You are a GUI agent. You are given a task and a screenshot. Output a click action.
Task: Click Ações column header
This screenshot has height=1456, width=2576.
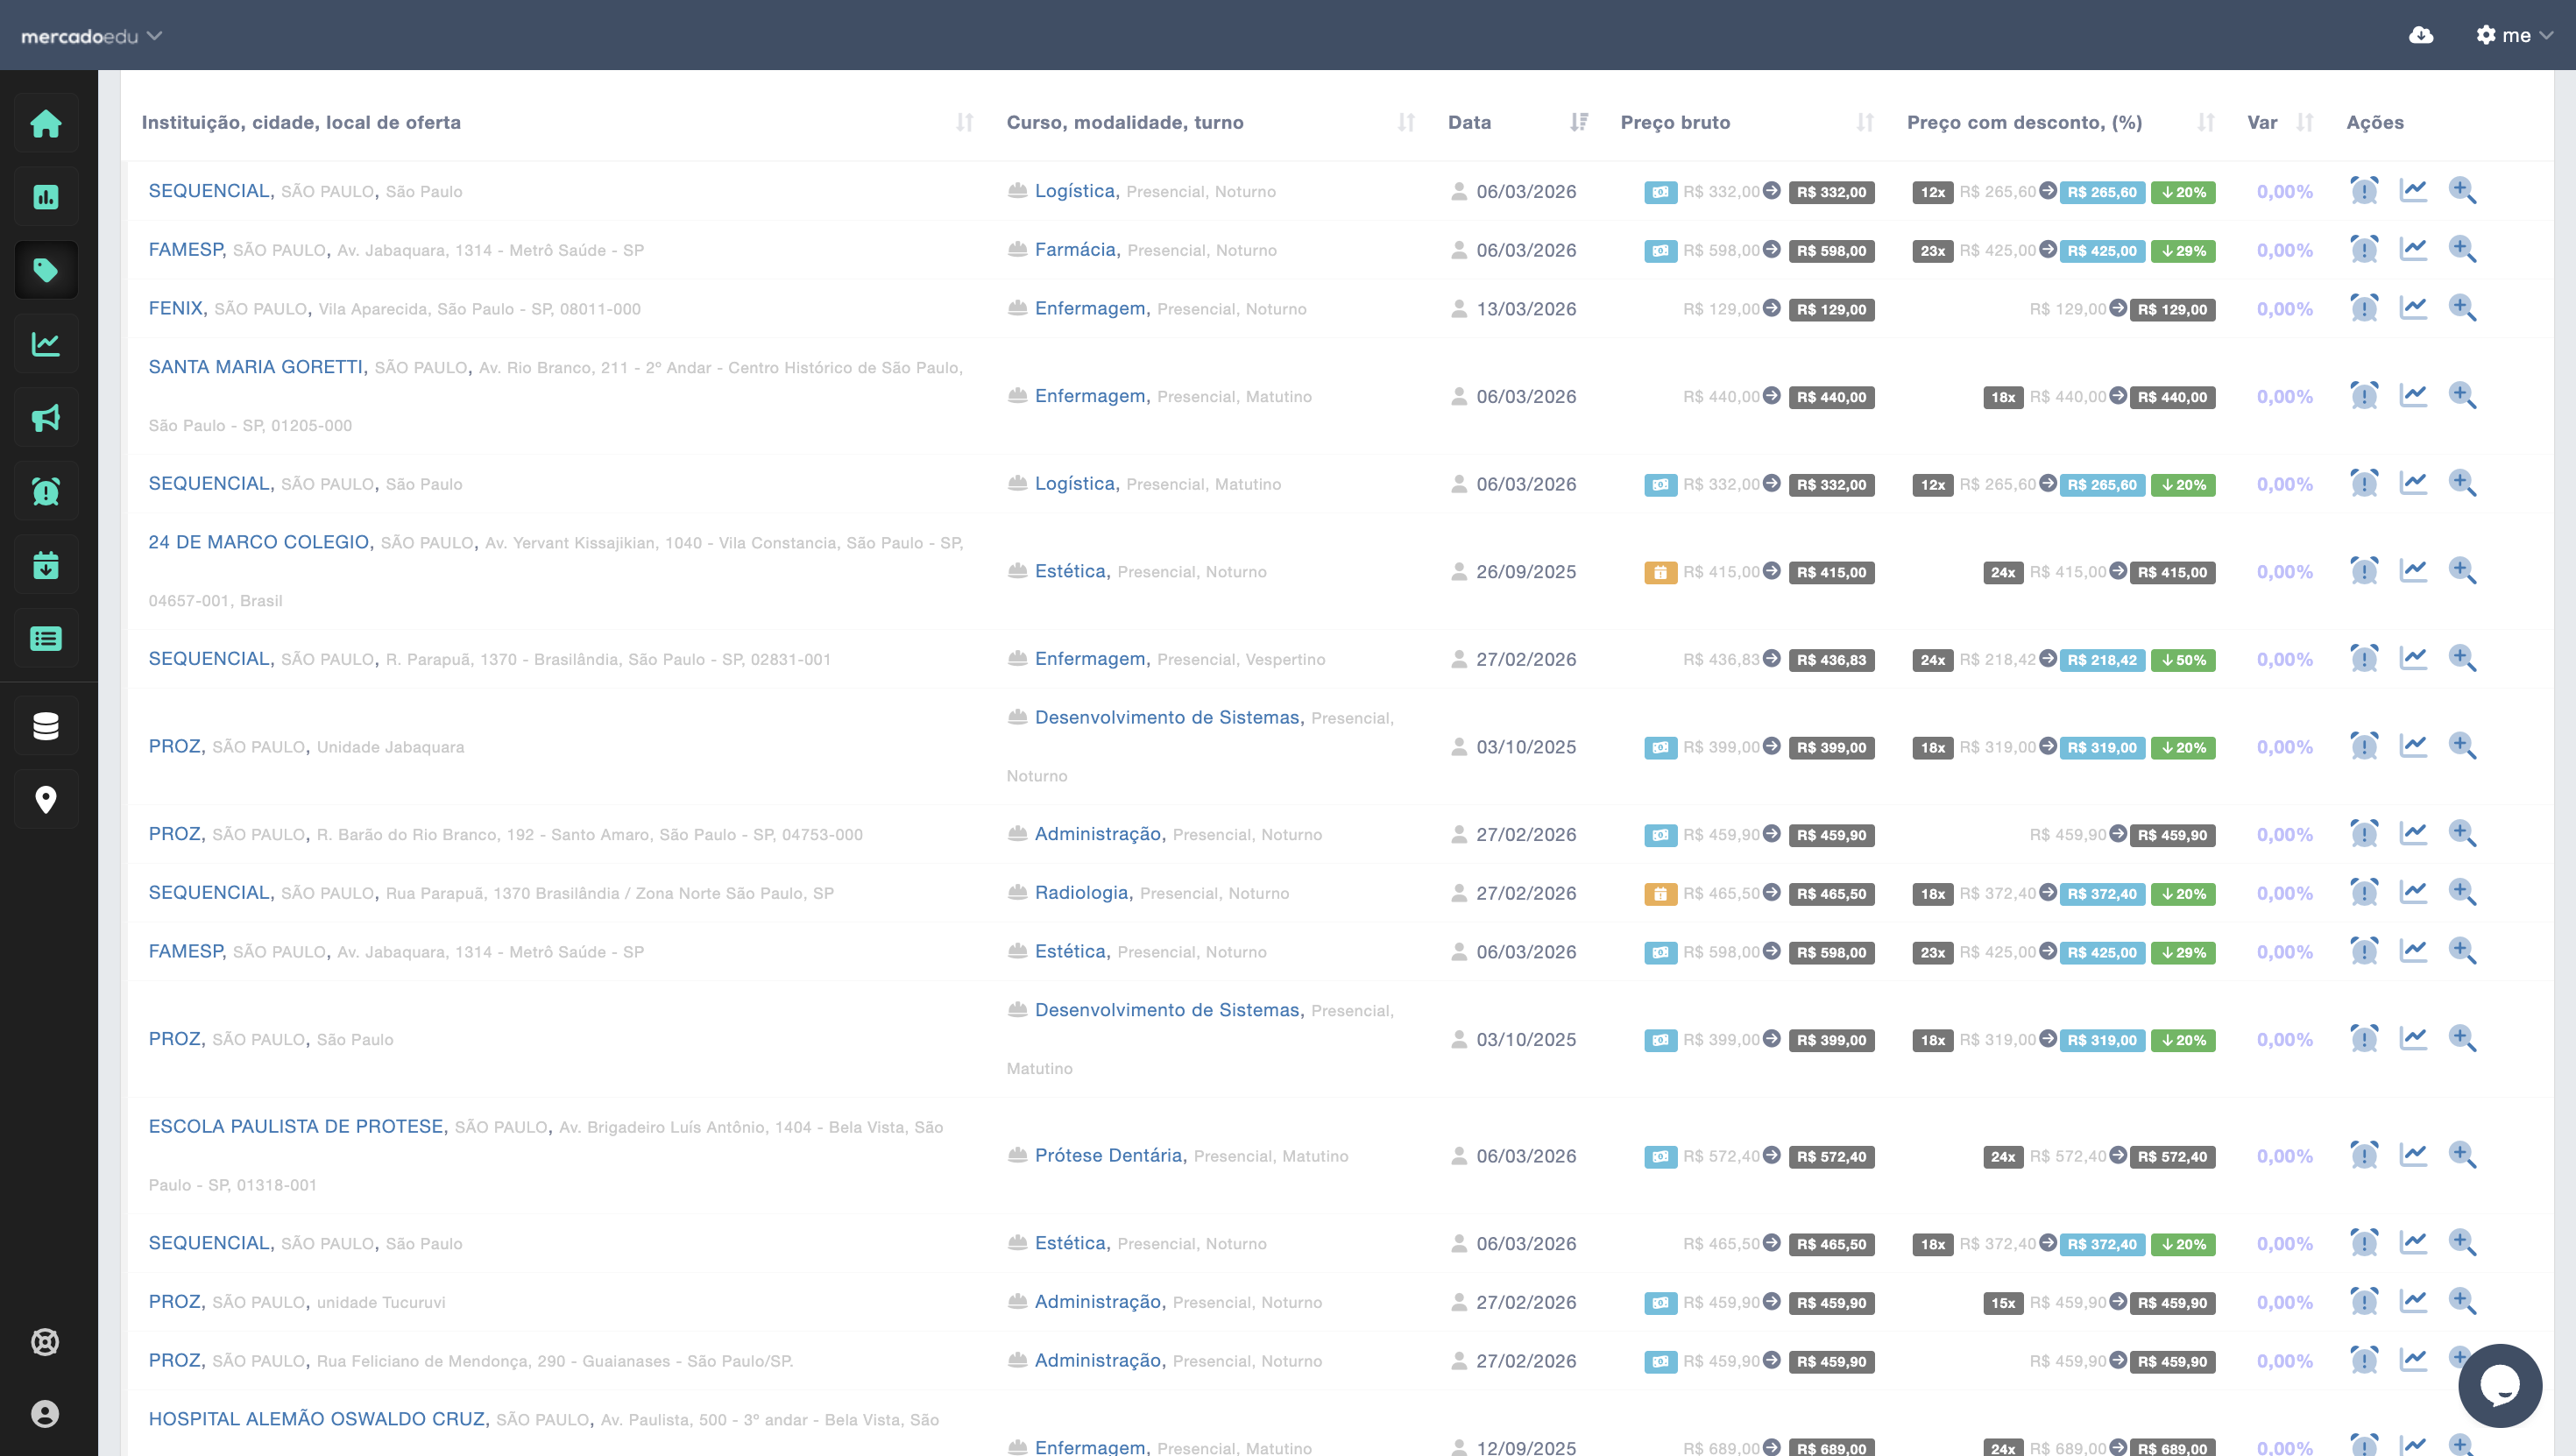pyautogui.click(x=2375, y=122)
